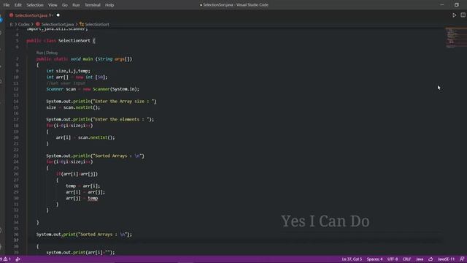Screen dimensions: 467x263
Task: Open the Help menu
Action: click(x=109, y=5)
